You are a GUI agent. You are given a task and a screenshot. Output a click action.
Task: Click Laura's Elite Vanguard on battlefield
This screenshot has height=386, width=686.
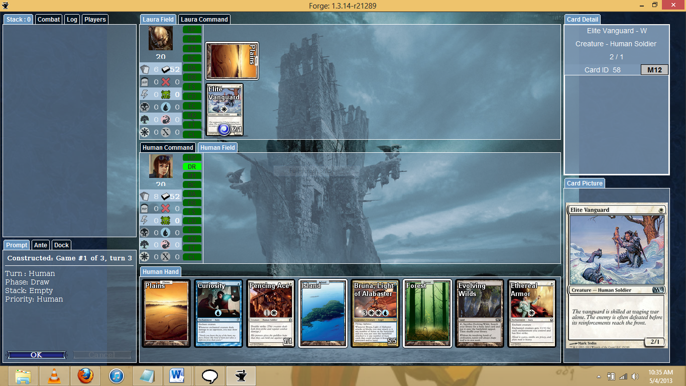224,110
